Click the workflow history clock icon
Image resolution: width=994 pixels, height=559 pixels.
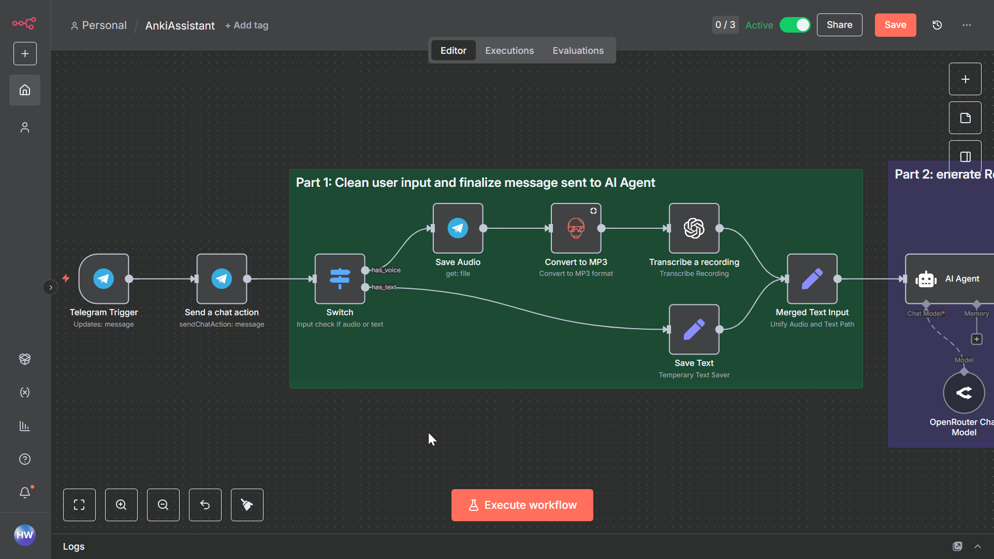[937, 25]
